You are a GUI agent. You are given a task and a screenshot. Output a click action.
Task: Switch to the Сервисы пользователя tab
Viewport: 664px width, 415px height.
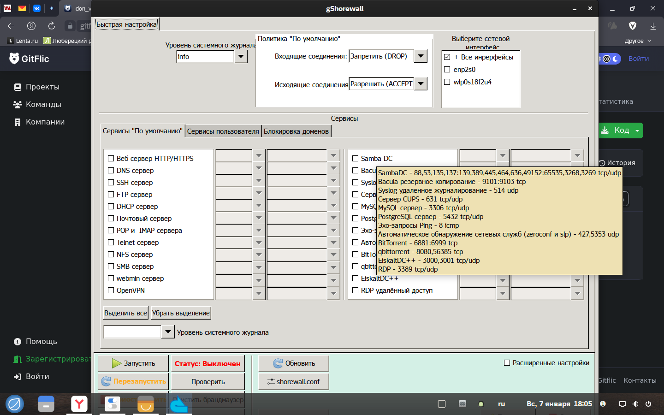click(223, 131)
